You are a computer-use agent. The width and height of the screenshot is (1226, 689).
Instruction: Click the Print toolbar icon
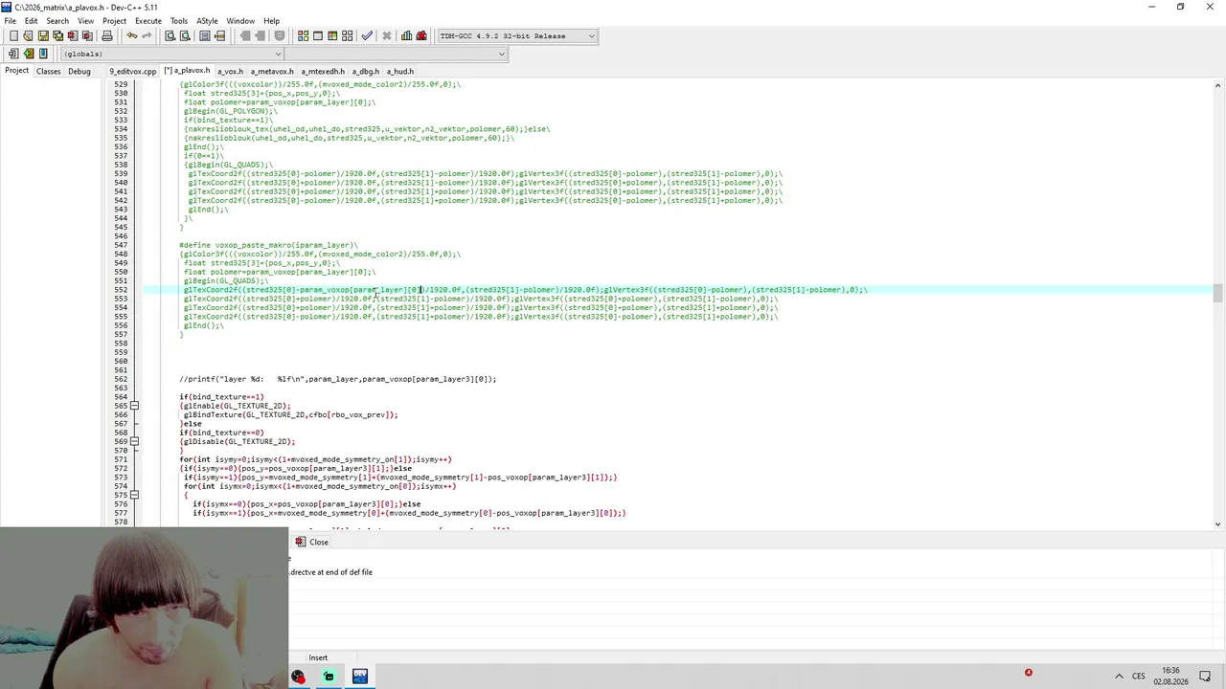[107, 35]
